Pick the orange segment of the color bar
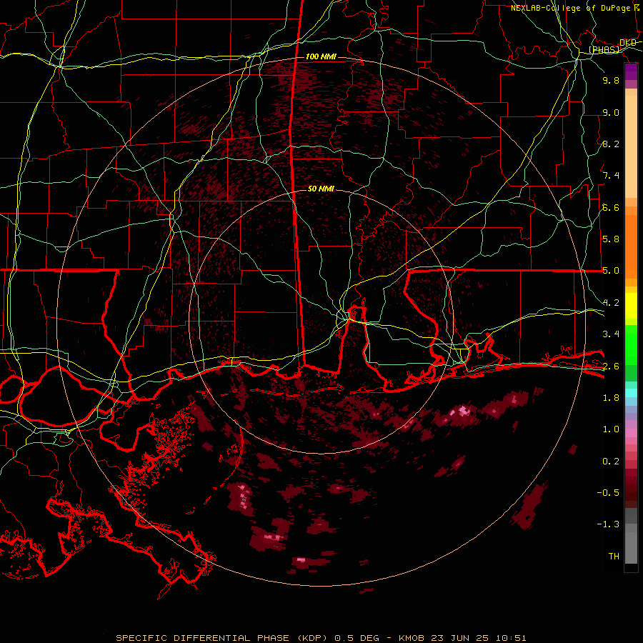643x643 pixels. pos(631,246)
